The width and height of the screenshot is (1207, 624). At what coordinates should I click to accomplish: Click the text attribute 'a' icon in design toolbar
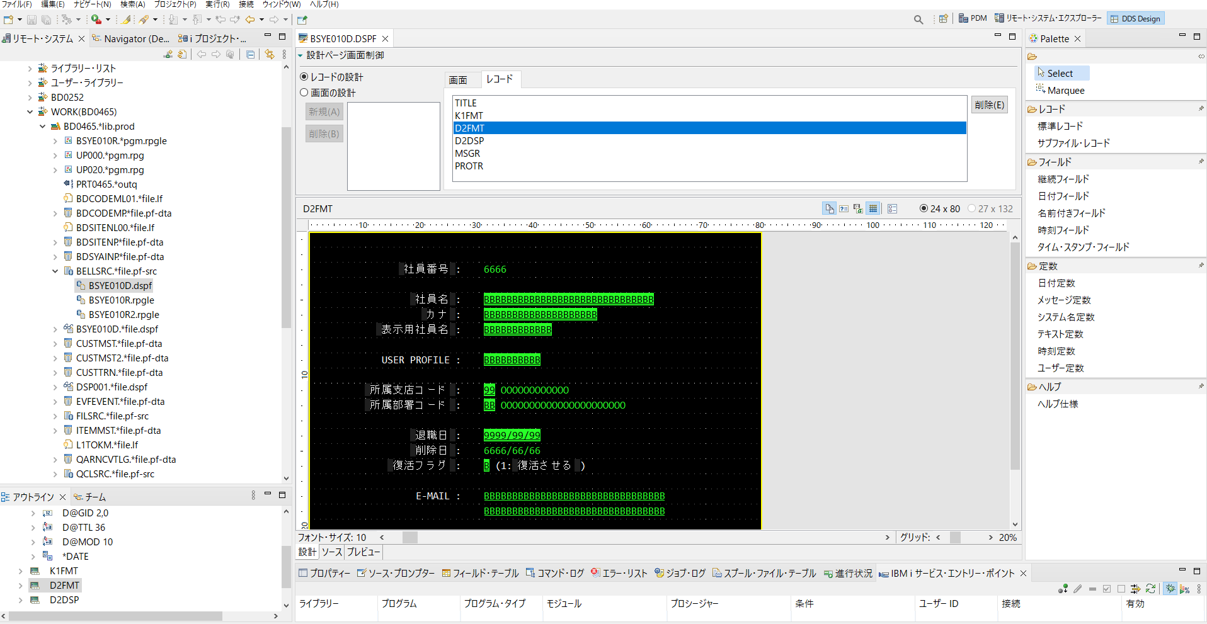tap(858, 208)
